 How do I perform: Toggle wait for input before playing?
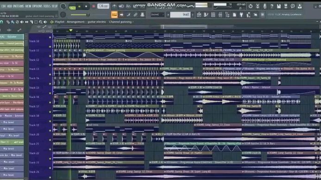[121, 6]
